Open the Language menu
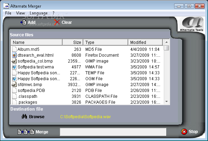Screen dimensions: 208x141 [39, 13]
